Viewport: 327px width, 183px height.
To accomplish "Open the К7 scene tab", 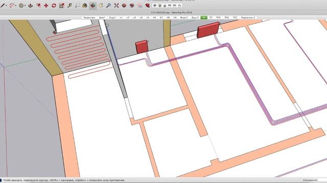I will [x=161, y=18].
